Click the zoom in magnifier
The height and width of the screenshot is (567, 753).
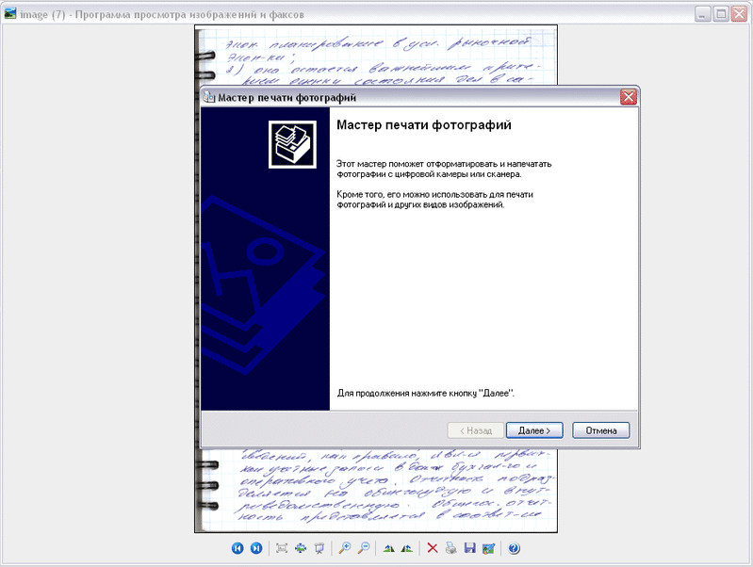tap(345, 548)
